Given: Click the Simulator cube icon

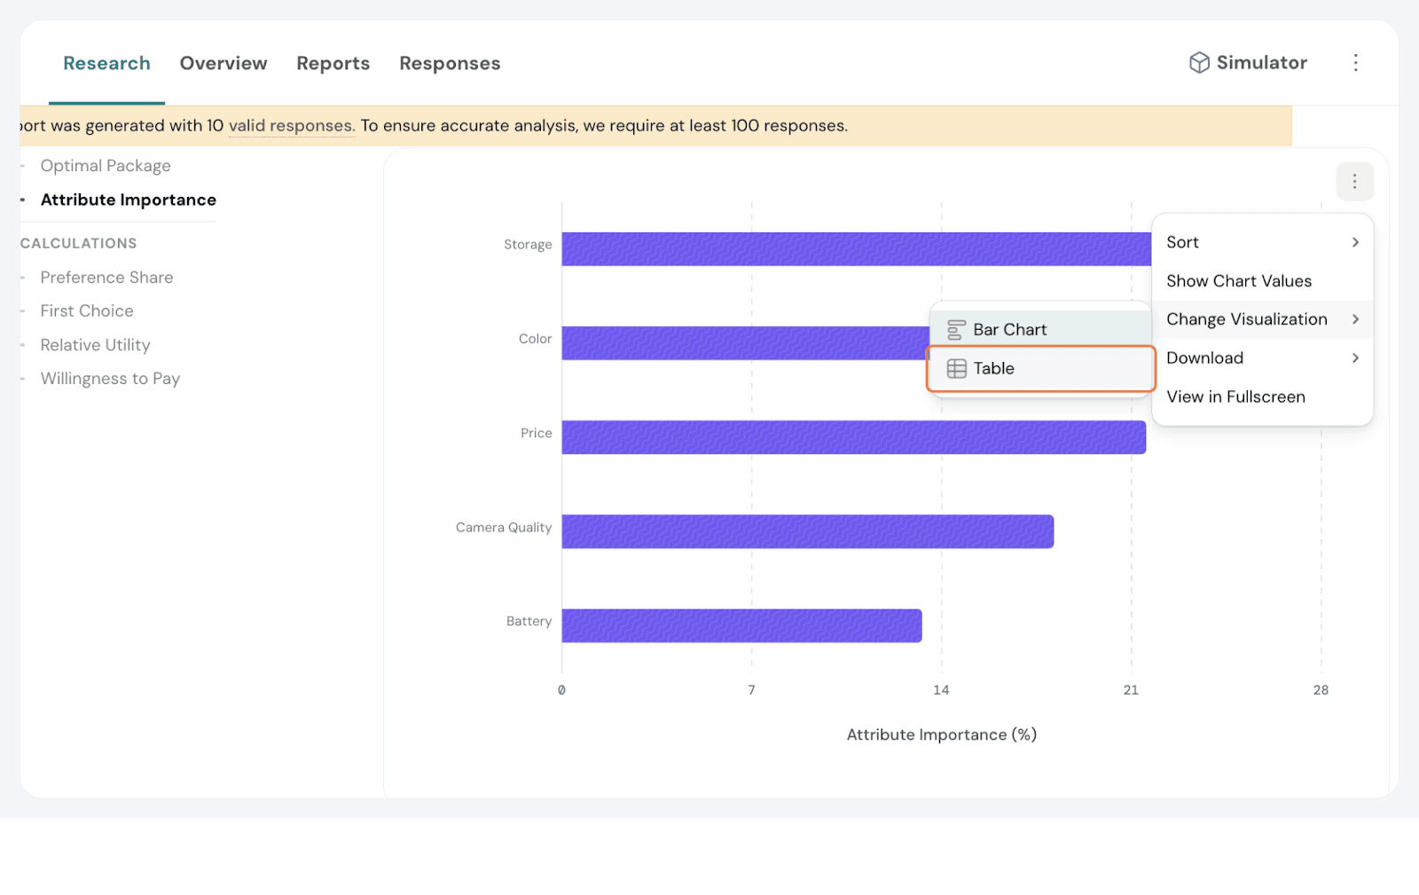Looking at the screenshot, I should (1199, 63).
